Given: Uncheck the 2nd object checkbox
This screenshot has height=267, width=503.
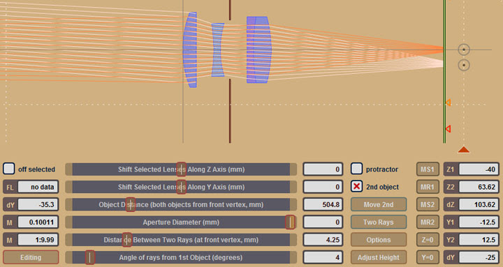Looking at the screenshot, I should click(356, 186).
